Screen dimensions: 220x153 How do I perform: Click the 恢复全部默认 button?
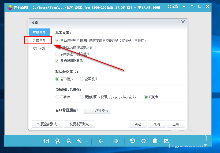click(47, 124)
